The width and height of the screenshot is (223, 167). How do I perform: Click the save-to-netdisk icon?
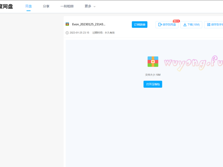[160, 25]
